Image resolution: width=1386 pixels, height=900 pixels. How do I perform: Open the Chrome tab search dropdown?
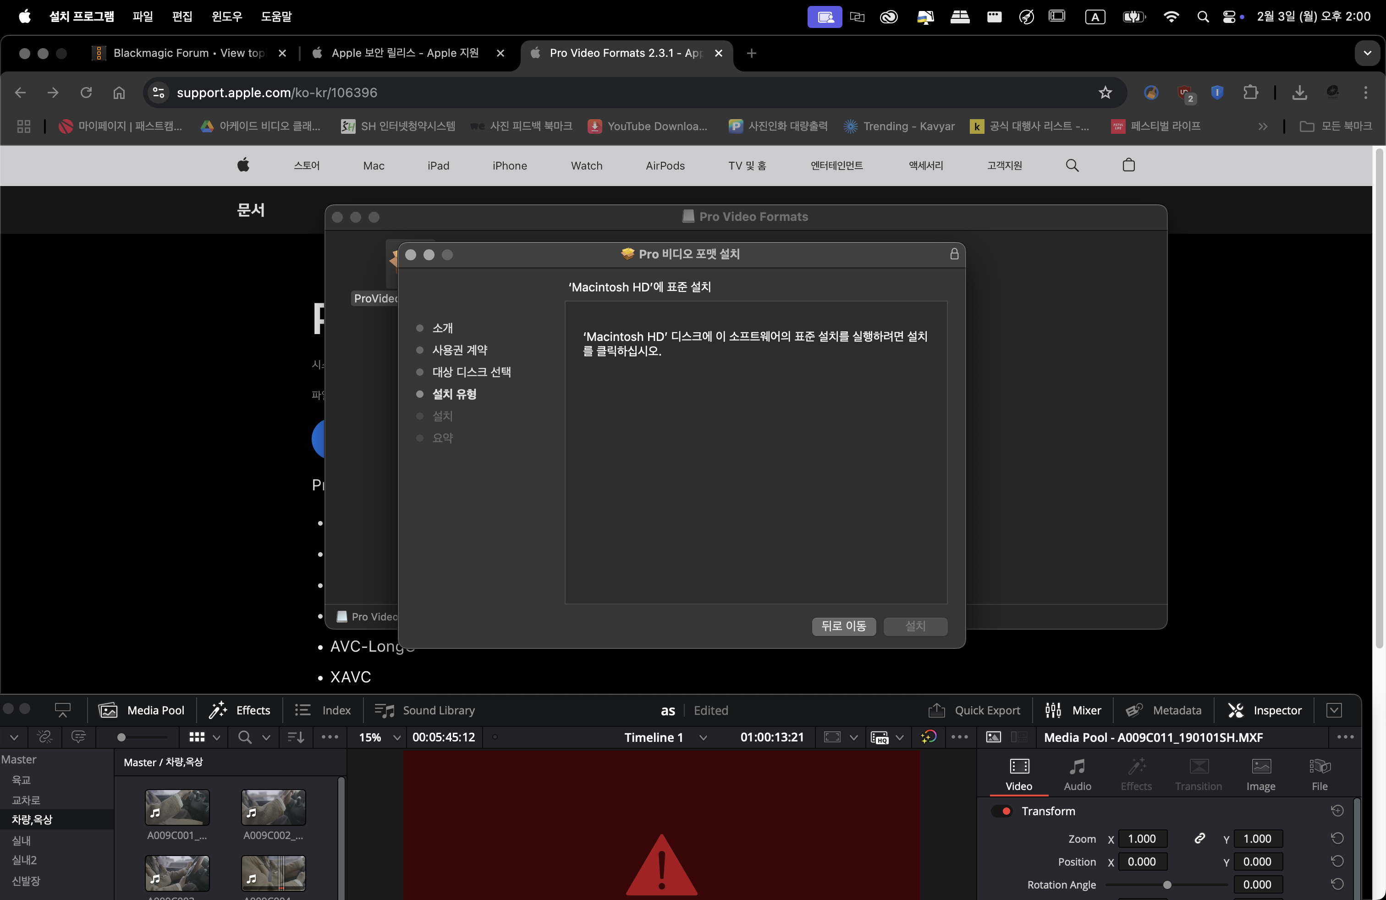[1367, 53]
